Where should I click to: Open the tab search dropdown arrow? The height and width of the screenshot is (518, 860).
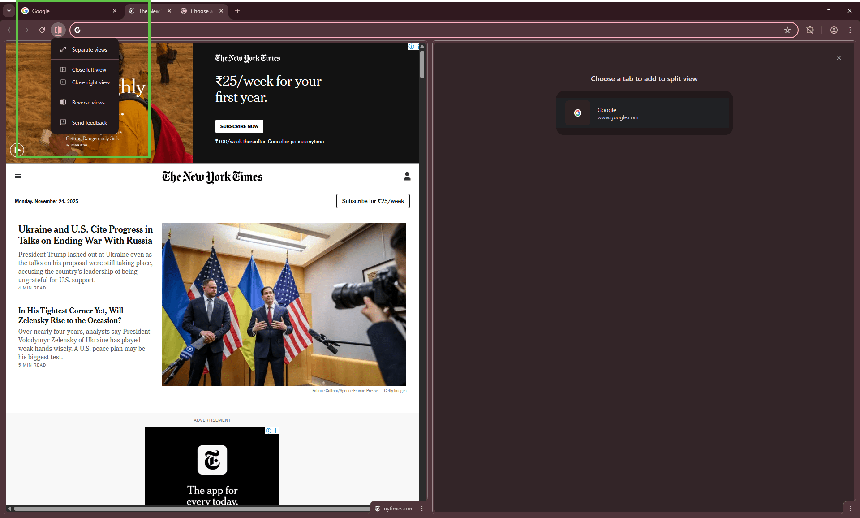point(9,10)
